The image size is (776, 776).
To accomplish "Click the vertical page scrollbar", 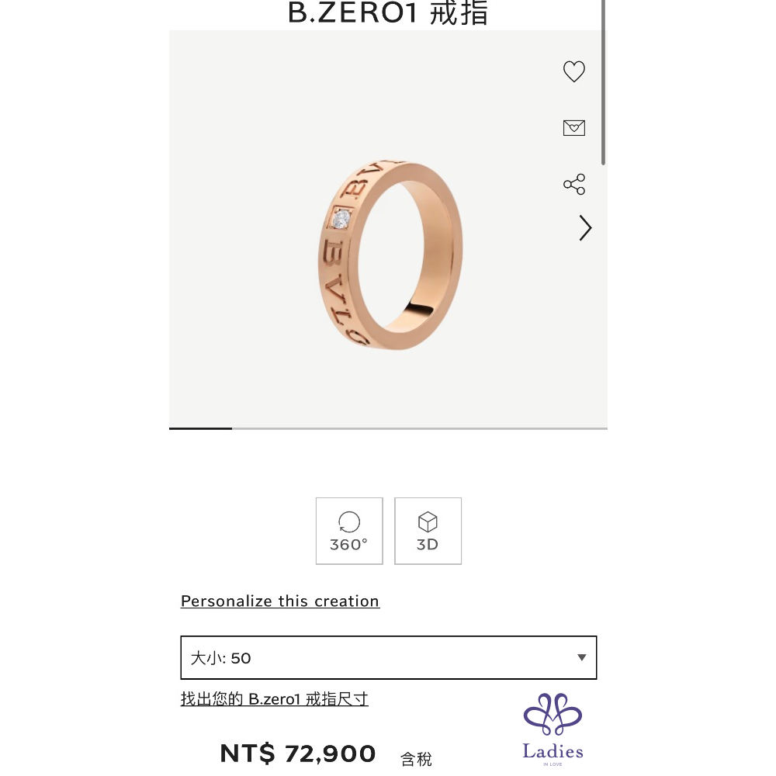I will [x=603, y=82].
